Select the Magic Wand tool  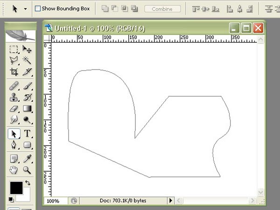[x=27, y=60]
